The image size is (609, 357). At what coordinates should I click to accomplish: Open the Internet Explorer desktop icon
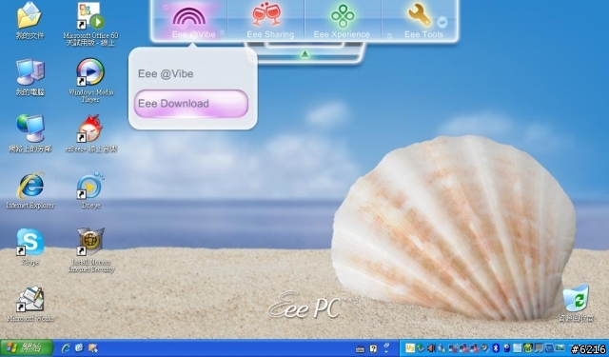tap(30, 190)
